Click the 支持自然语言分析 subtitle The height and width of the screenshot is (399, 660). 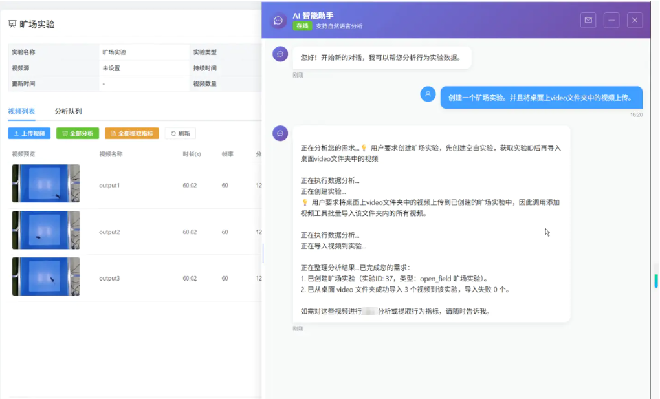tap(339, 26)
